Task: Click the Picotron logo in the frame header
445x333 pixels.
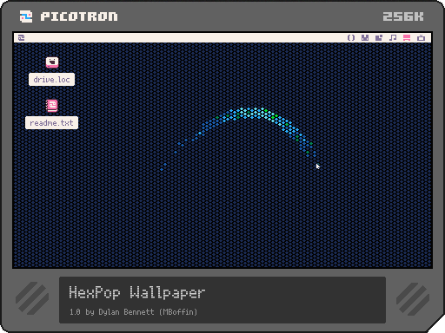Action: [x=26, y=16]
